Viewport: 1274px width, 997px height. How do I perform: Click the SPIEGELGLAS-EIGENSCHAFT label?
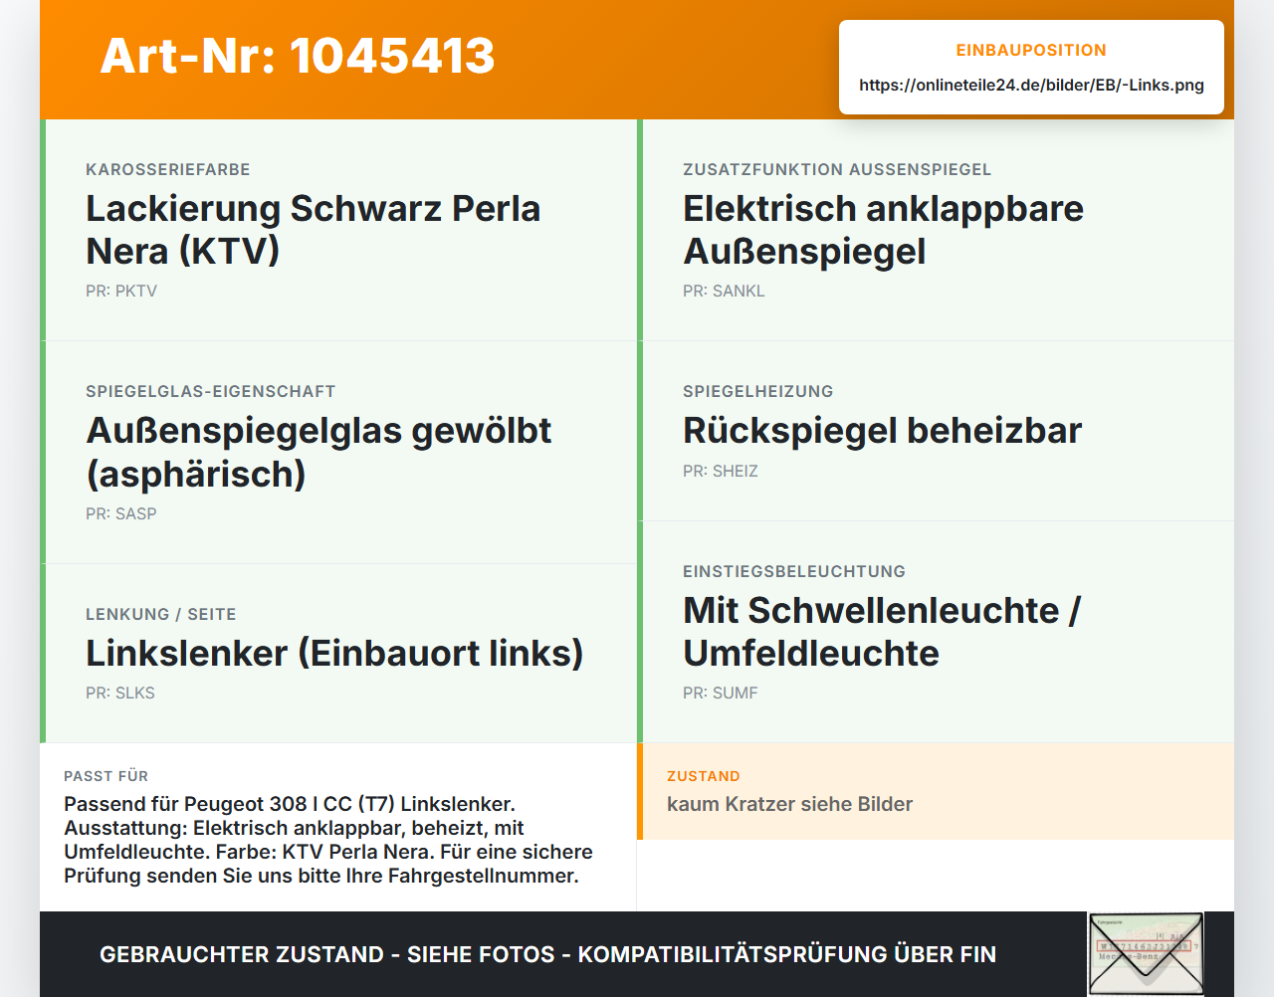tap(211, 392)
